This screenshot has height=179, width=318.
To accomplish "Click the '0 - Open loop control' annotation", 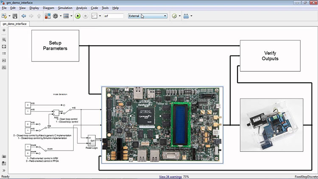I will [67, 119].
